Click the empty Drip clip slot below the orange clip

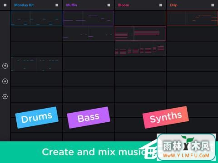(192, 34)
